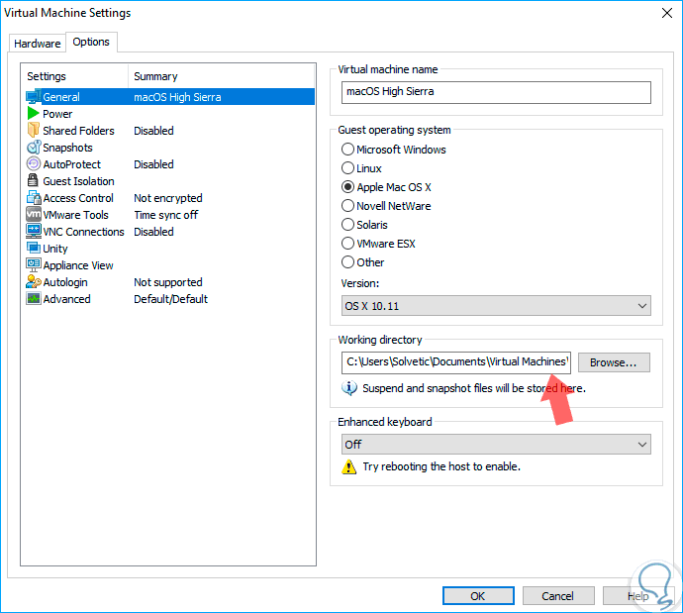
Task: Click the AutoProtect clock icon
Action: (34, 163)
